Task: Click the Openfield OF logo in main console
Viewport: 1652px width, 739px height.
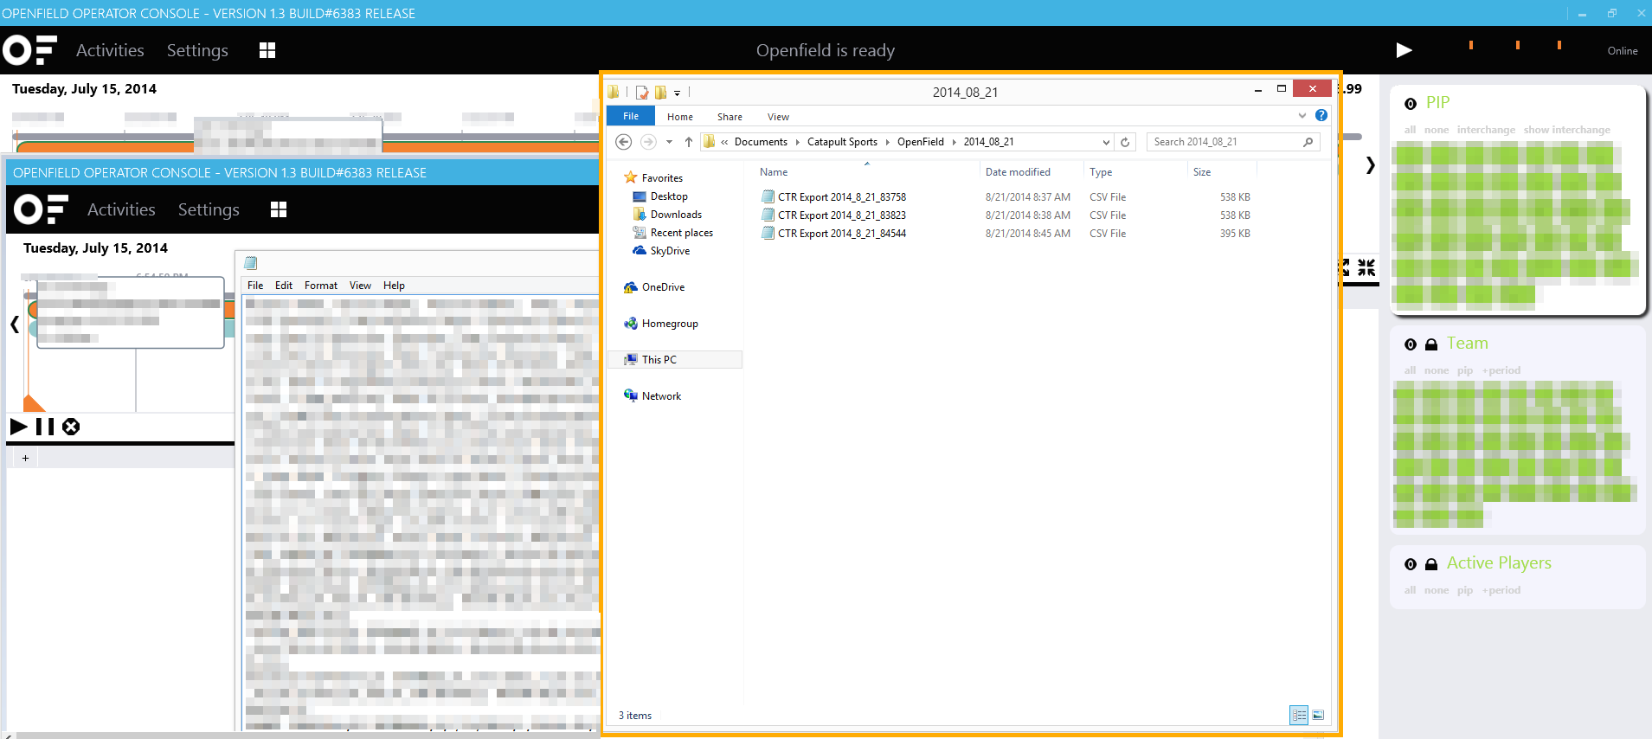Action: tap(30, 50)
